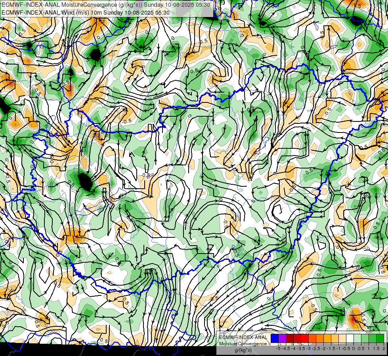388x356 pixels.
Task: Click the -0.5 tick label on colorbar
Action: coord(346,348)
